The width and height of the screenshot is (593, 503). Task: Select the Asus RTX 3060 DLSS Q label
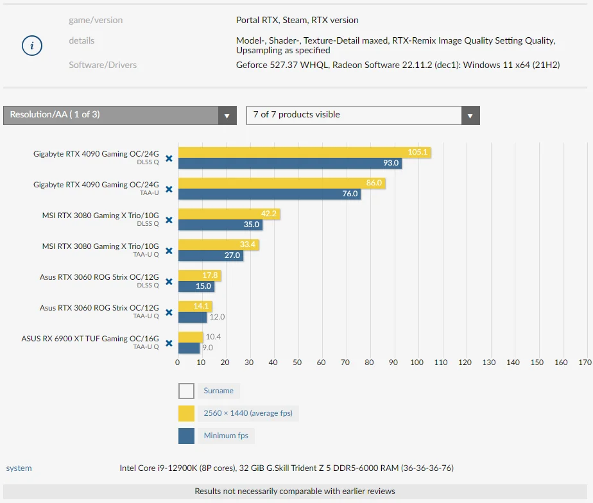99,280
